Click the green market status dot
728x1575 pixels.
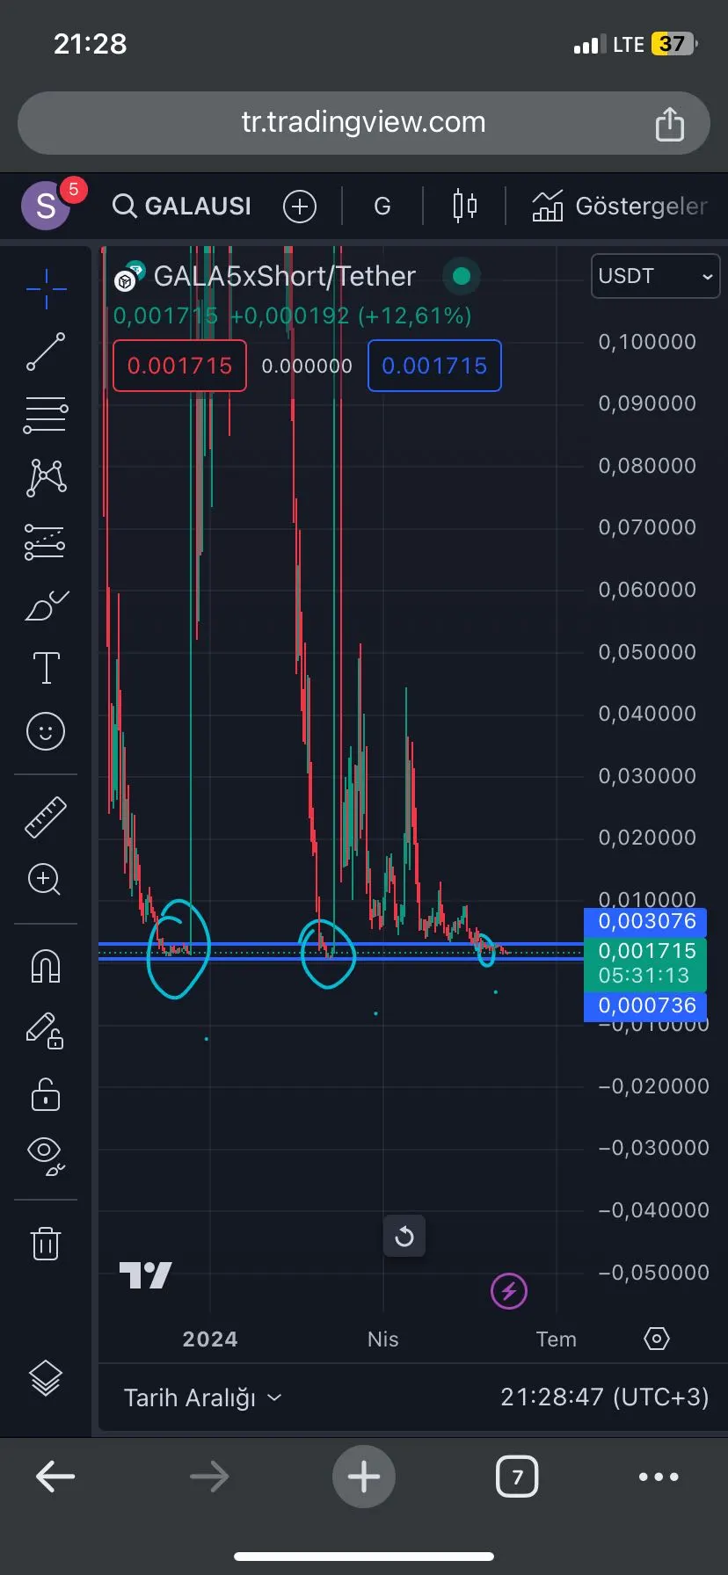462,277
